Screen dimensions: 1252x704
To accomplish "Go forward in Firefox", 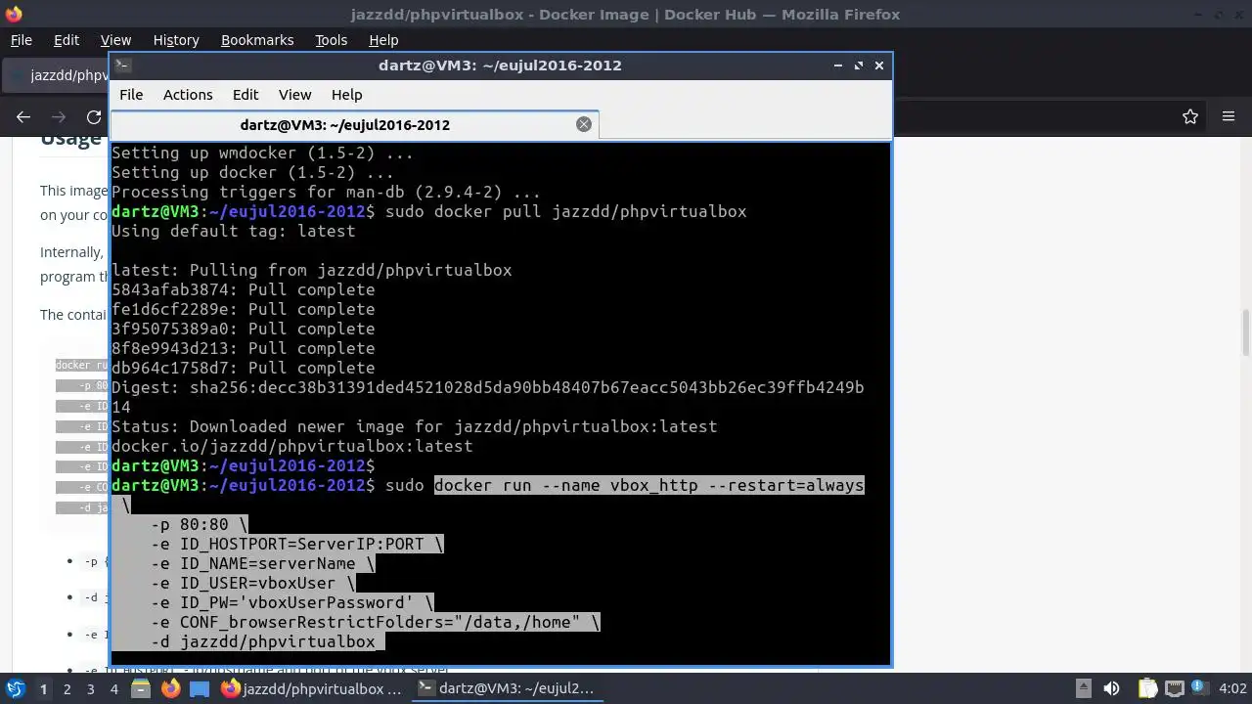I will [59, 116].
